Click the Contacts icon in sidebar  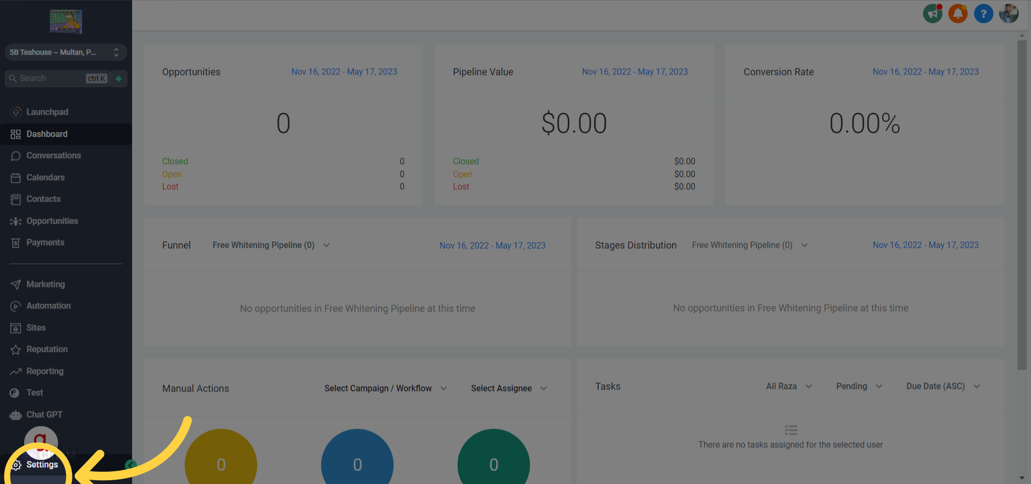pyautogui.click(x=16, y=199)
